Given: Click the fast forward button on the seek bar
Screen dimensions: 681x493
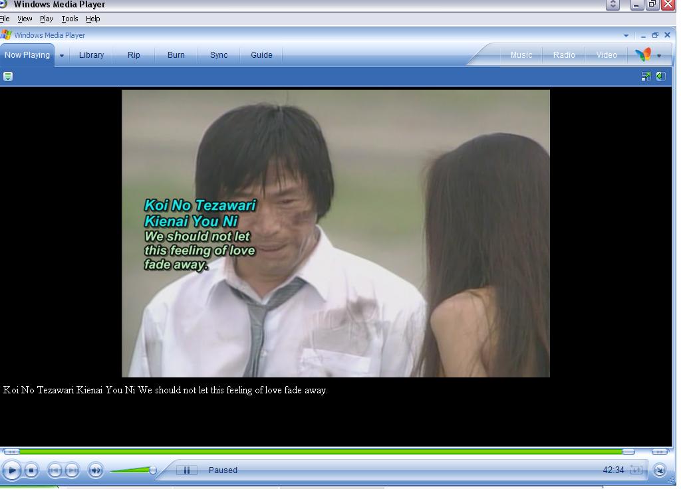Looking at the screenshot, I should tap(660, 452).
